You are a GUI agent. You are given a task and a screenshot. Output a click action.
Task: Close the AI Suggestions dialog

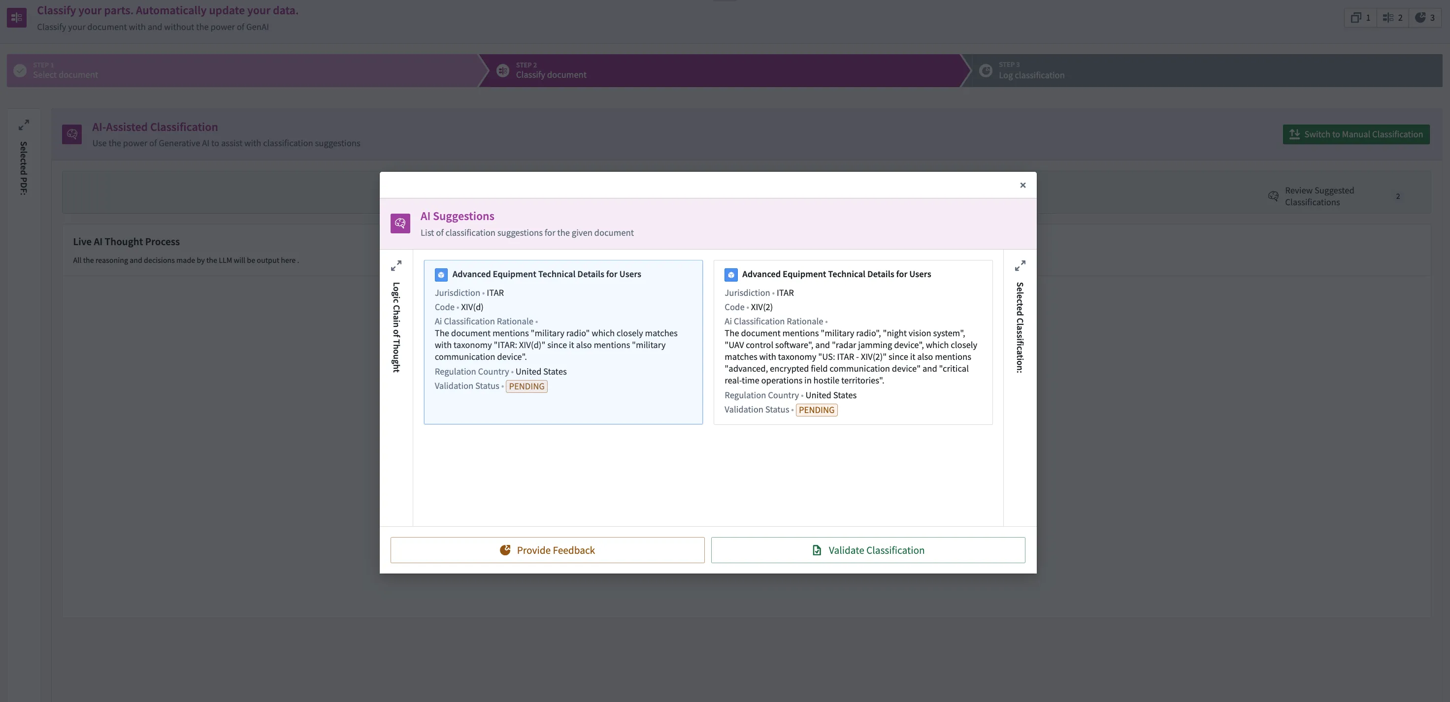1023,185
